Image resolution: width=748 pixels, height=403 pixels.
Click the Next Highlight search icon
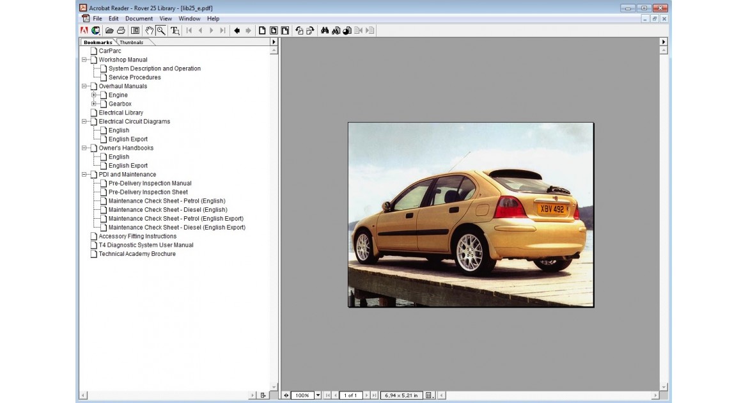coord(370,31)
